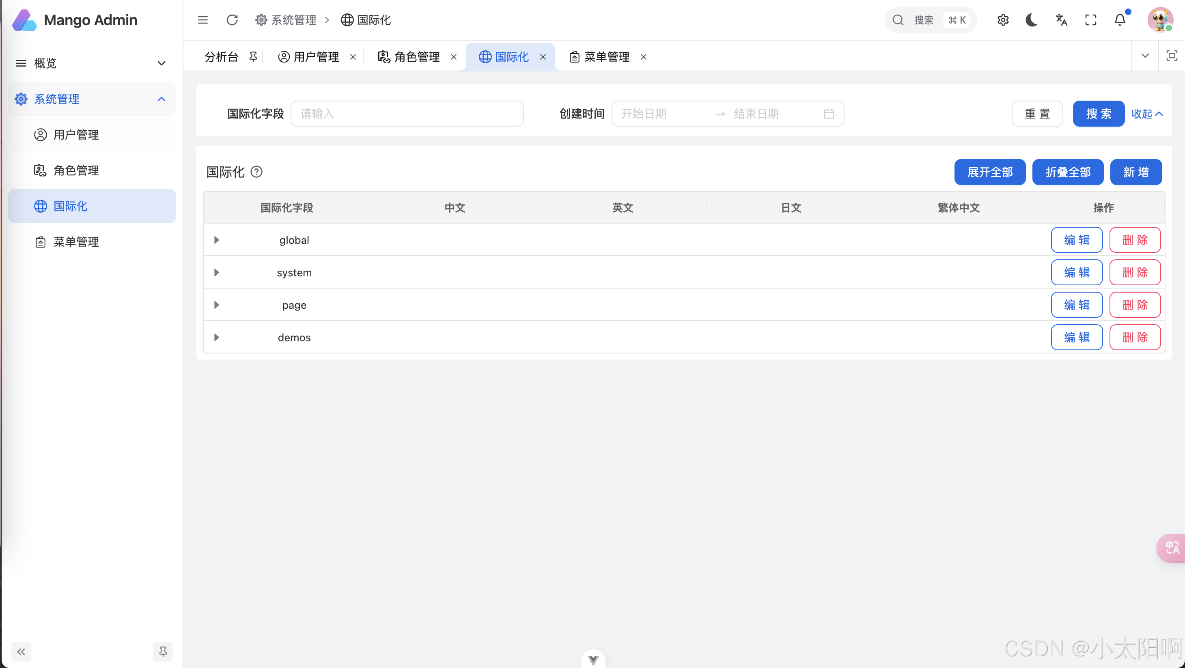Pin the sidebar with pin icon
This screenshot has height=668, width=1185.
[163, 651]
